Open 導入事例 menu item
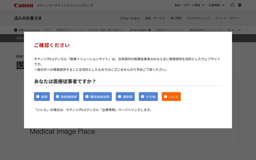256x160 pixels. tap(176, 18)
